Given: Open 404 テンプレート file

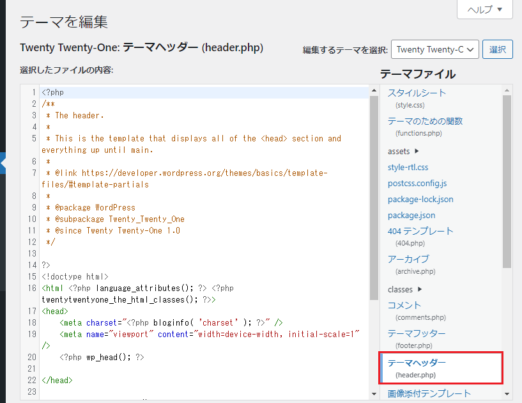Looking at the screenshot, I should pyautogui.click(x=420, y=232).
